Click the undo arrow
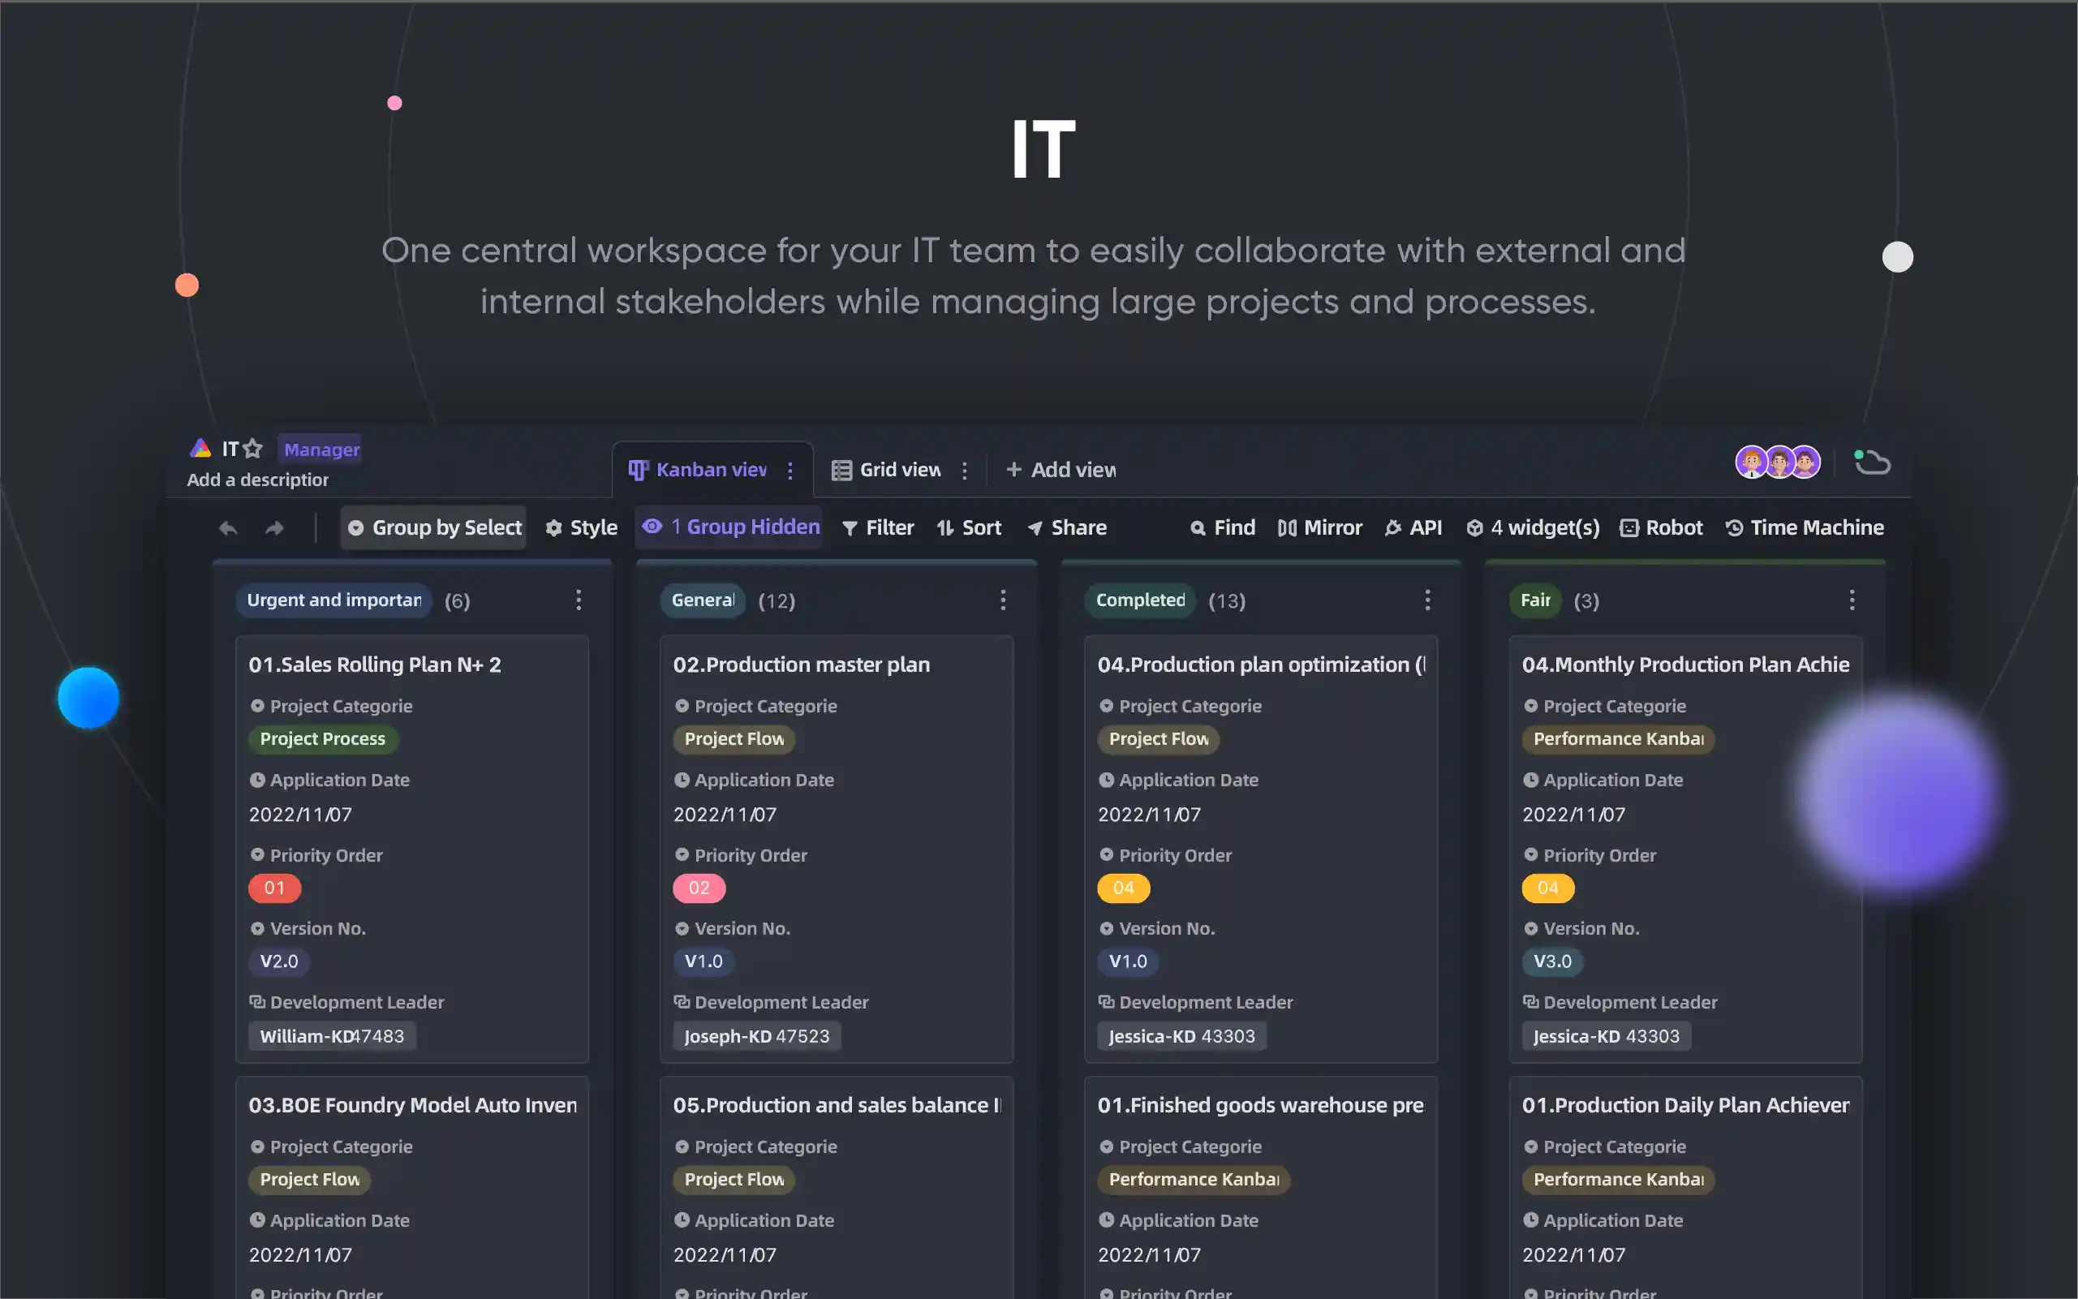This screenshot has height=1299, width=2078. click(228, 527)
